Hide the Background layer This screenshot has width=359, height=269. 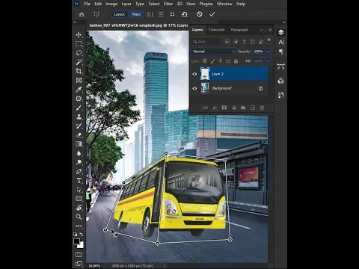194,88
